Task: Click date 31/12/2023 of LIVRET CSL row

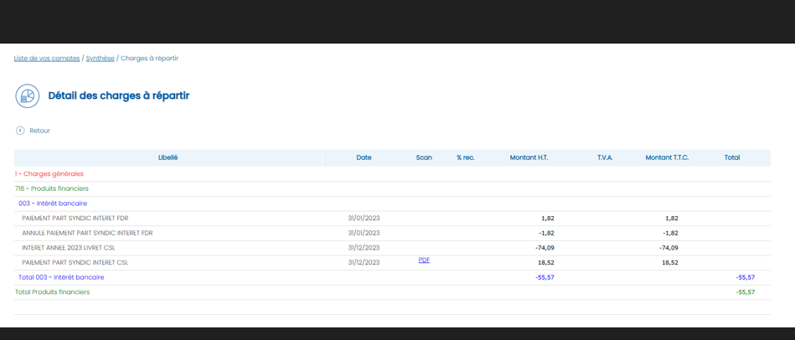Action: tap(364, 248)
